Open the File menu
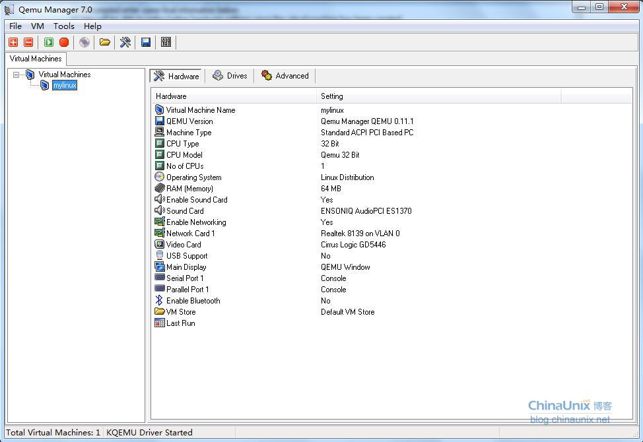 pyautogui.click(x=16, y=26)
